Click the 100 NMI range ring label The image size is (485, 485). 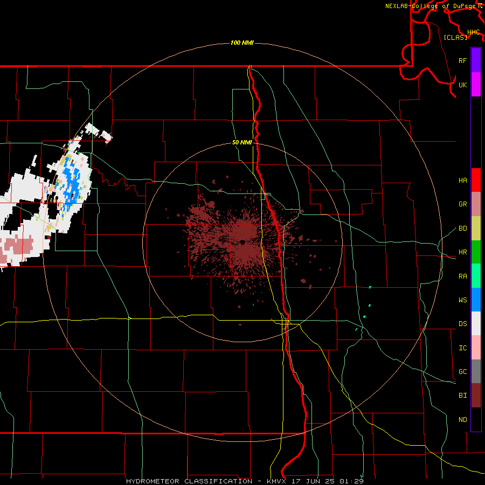coord(242,43)
